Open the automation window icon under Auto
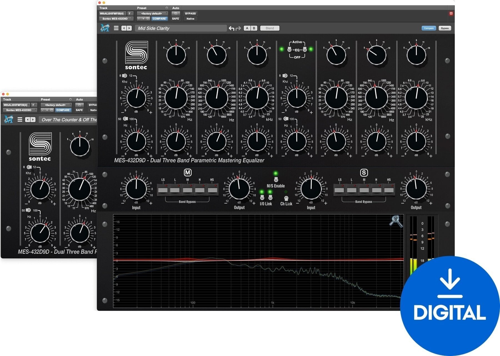Screen dimensions: 500x356 [176, 13]
